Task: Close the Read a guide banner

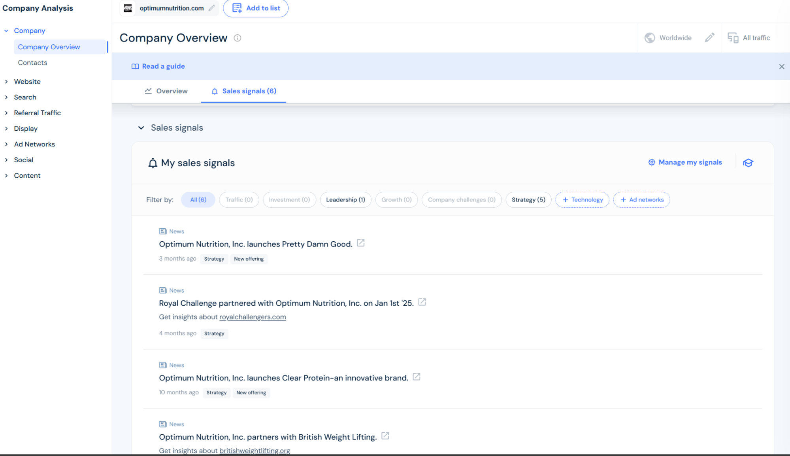Action: tap(781, 67)
